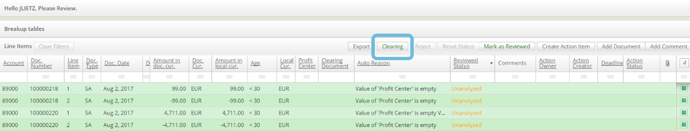Expand the Reviewed Status column dropdown arrow
Screen dimensions: 690x131
click(x=491, y=63)
